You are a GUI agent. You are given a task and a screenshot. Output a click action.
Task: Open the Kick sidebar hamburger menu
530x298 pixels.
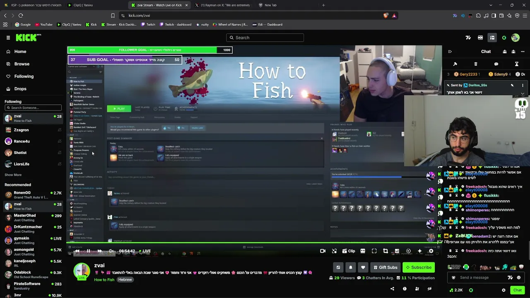click(8, 38)
